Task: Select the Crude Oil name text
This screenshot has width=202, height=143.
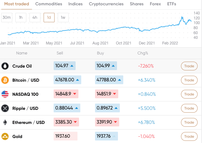Action: click(22, 66)
